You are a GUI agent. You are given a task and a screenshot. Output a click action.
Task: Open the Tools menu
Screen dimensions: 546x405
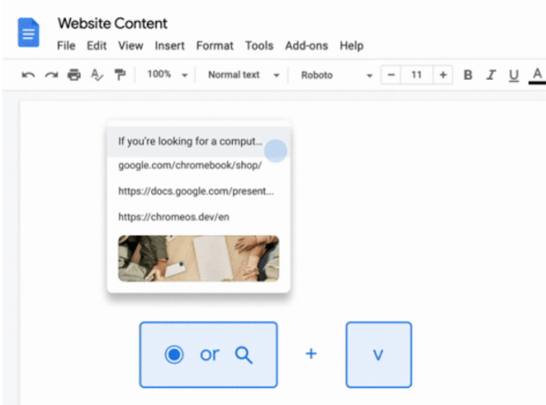pos(259,46)
